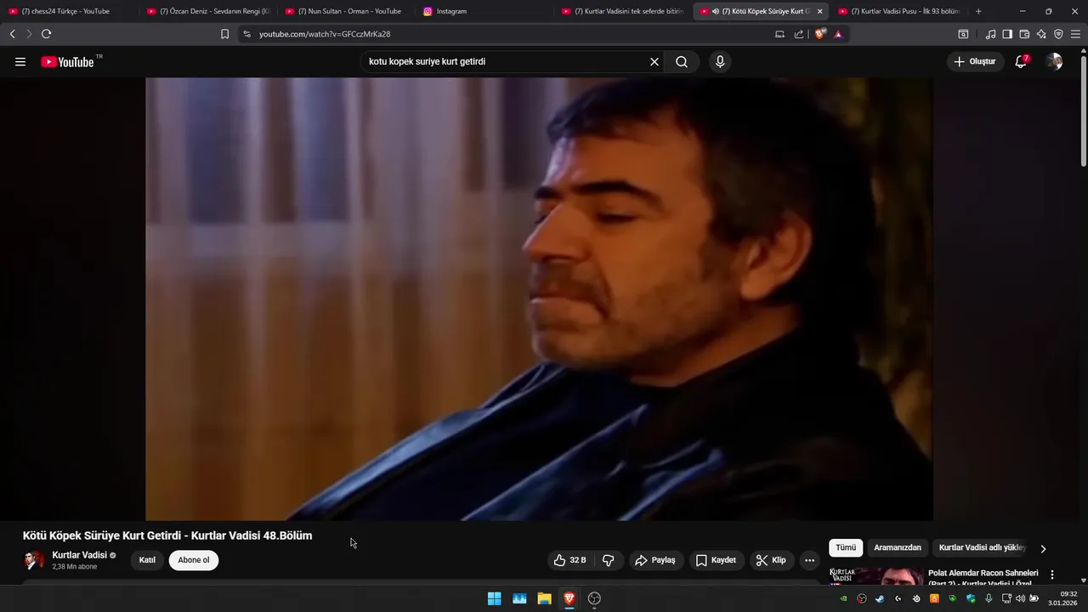1088x612 pixels.
Task: Switch to the Instagram tab
Action: click(x=484, y=11)
